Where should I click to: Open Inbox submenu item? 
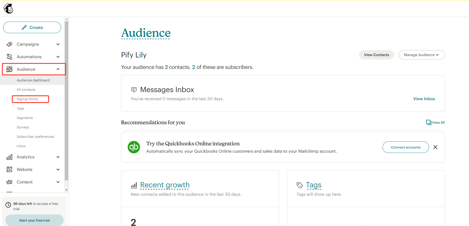click(x=21, y=146)
